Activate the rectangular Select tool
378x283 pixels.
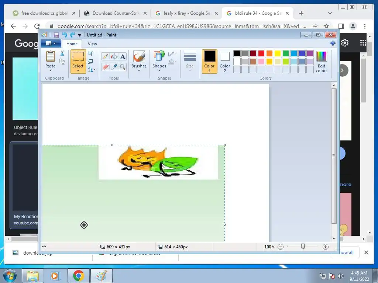pos(78,57)
